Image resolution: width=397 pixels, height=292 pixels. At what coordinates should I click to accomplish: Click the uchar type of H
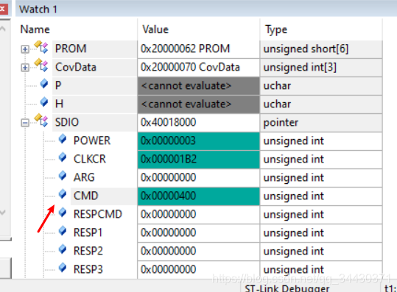(321, 104)
